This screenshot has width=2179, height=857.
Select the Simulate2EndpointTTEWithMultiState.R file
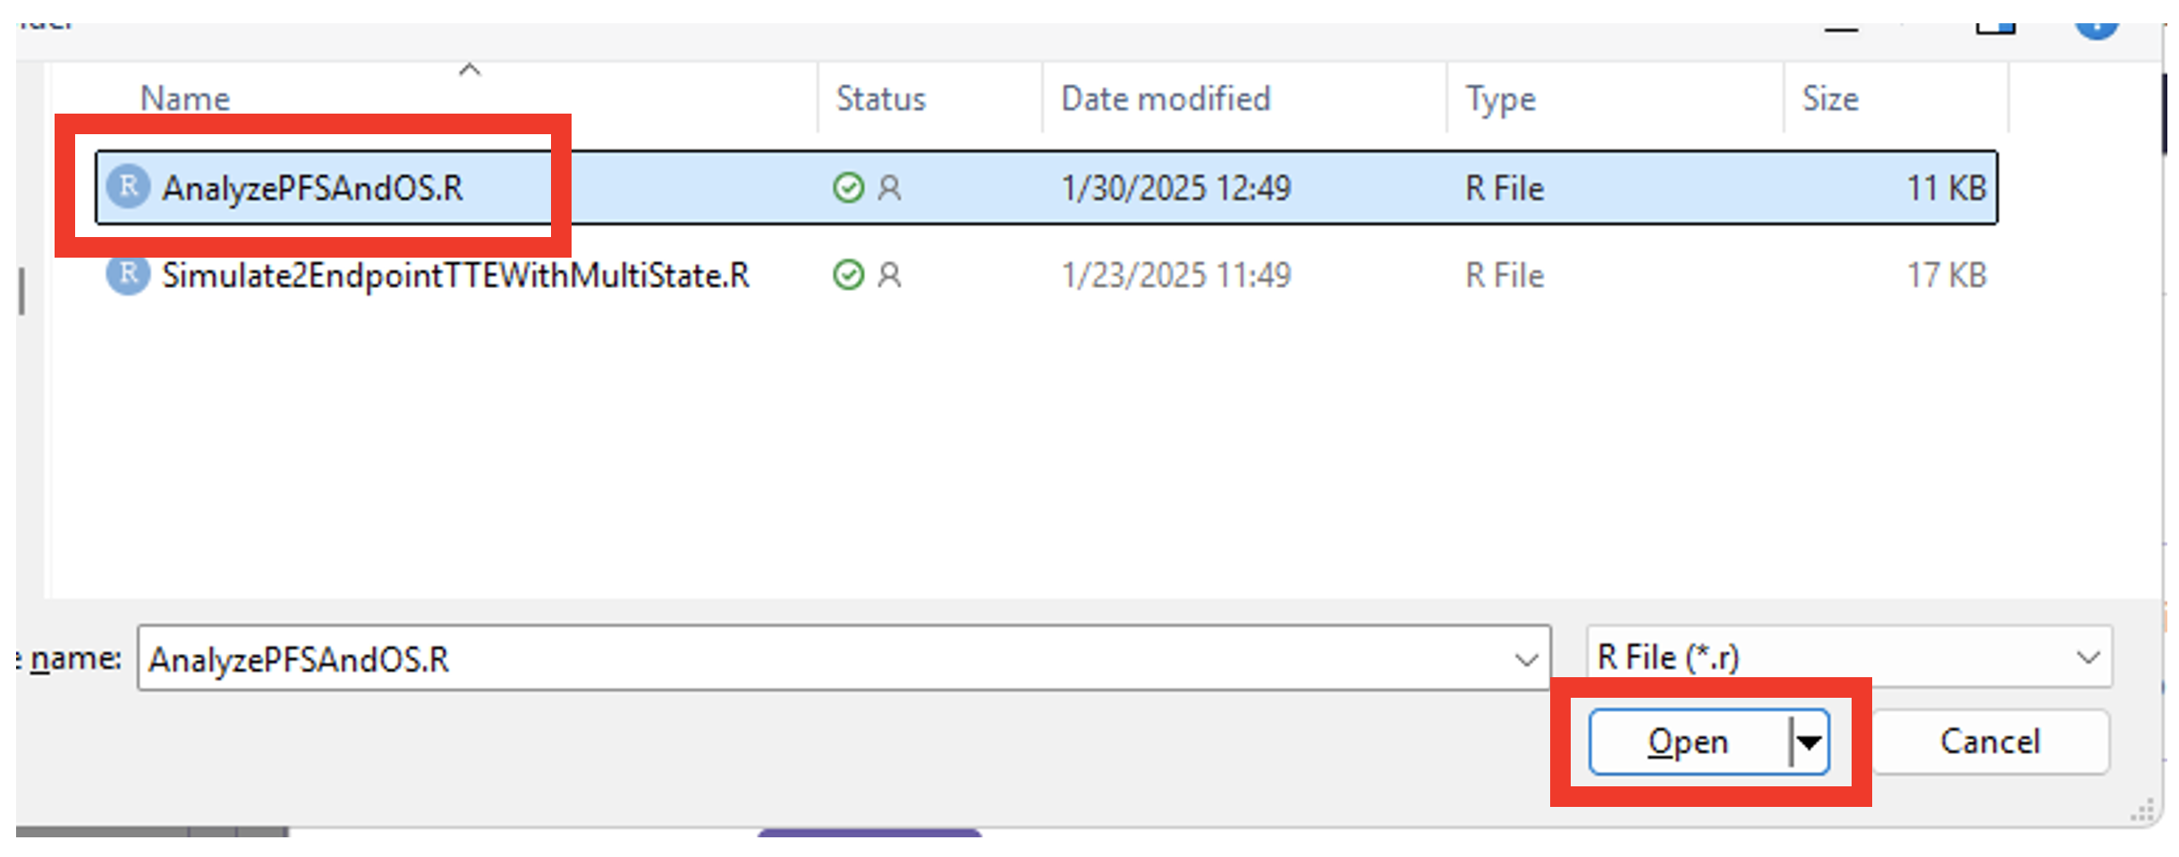[x=454, y=276]
